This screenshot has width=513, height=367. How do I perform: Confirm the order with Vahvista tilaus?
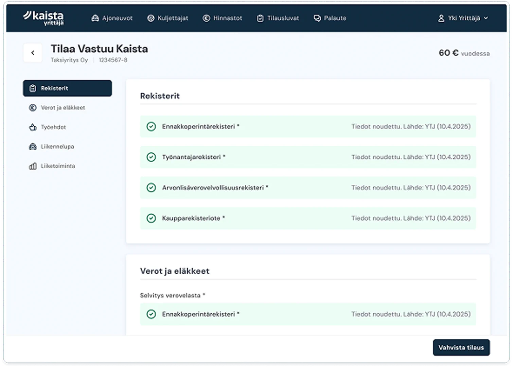(x=461, y=347)
